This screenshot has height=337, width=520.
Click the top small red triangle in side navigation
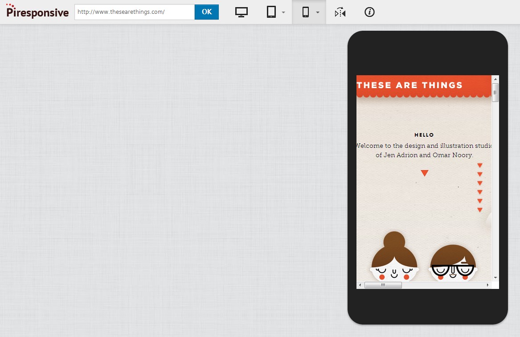[x=480, y=166]
